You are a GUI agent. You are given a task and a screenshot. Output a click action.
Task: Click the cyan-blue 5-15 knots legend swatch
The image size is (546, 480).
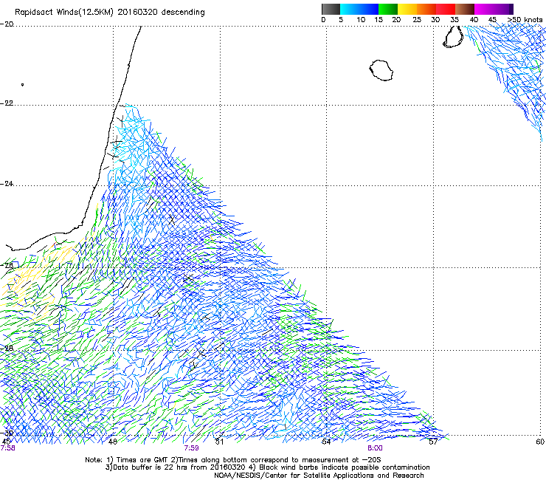point(359,9)
